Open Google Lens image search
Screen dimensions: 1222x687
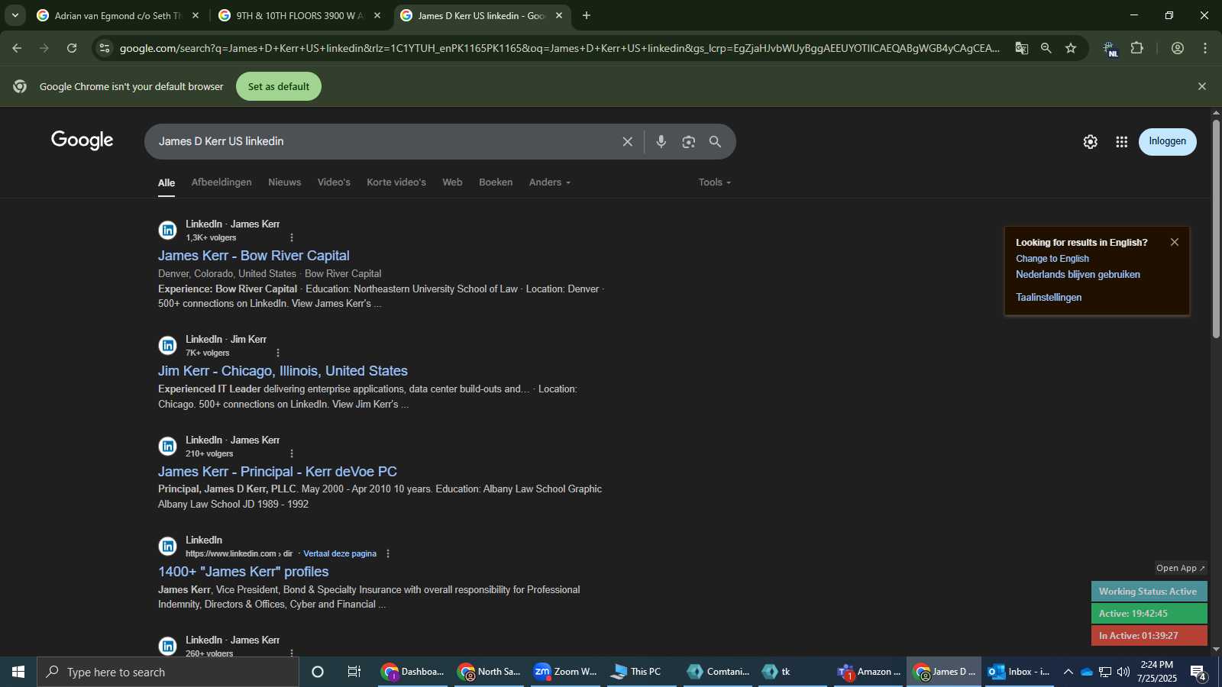point(688,142)
